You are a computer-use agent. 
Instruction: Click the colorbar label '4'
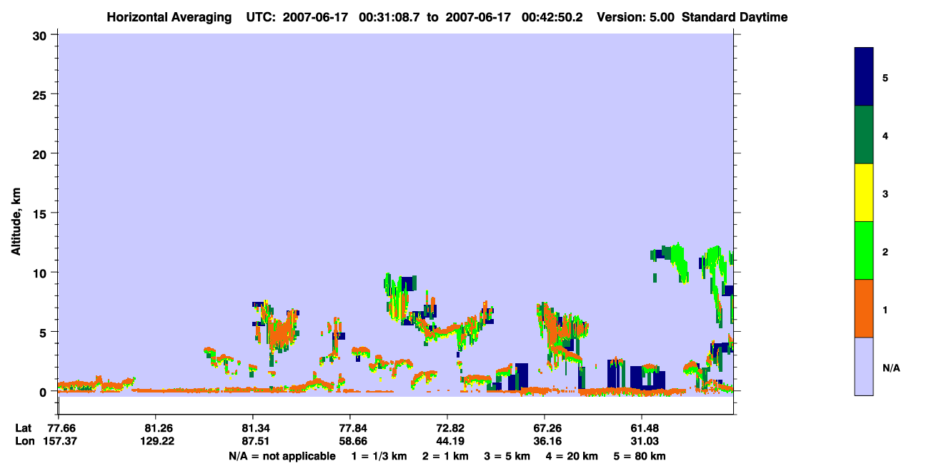tap(885, 136)
